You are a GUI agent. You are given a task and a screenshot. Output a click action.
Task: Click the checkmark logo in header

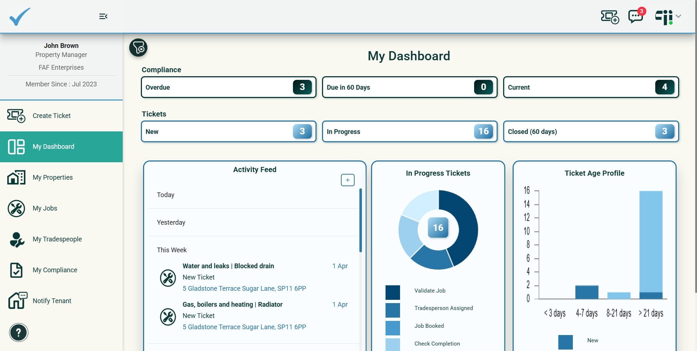[x=20, y=17]
